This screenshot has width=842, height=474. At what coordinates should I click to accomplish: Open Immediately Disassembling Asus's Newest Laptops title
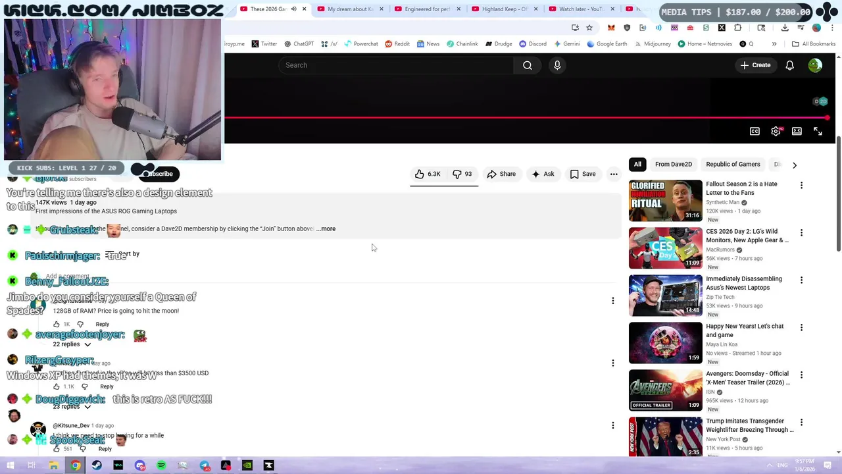pos(744,283)
